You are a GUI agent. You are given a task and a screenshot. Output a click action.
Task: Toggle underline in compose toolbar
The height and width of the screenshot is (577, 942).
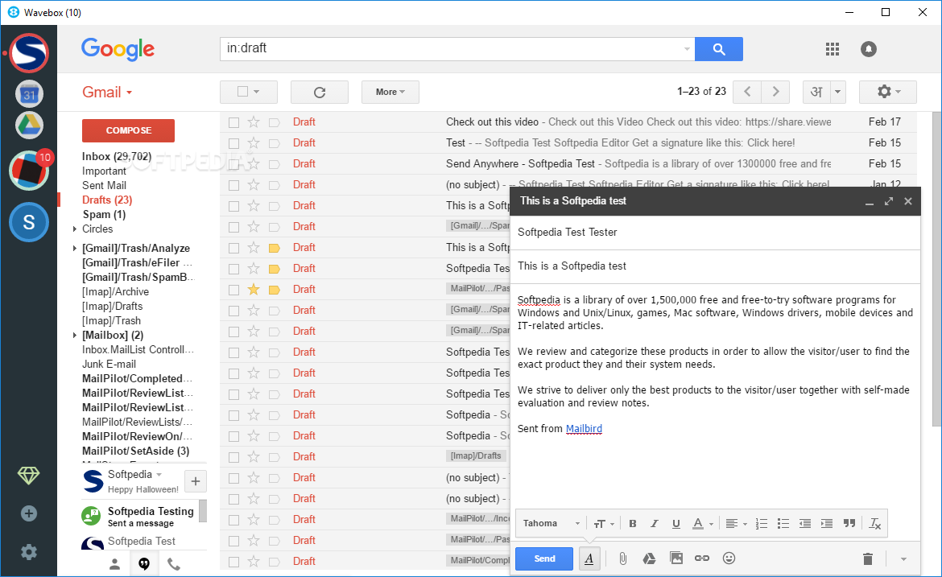click(x=676, y=524)
